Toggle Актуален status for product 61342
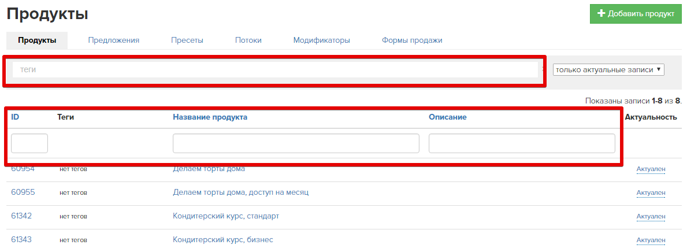 point(651,217)
